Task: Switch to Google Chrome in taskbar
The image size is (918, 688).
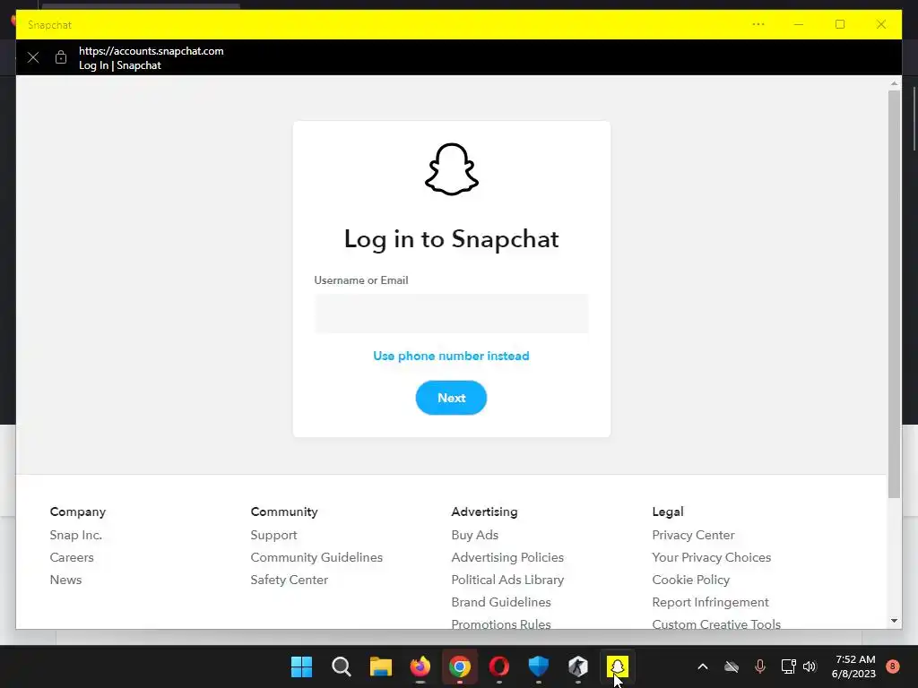Action: click(x=460, y=666)
